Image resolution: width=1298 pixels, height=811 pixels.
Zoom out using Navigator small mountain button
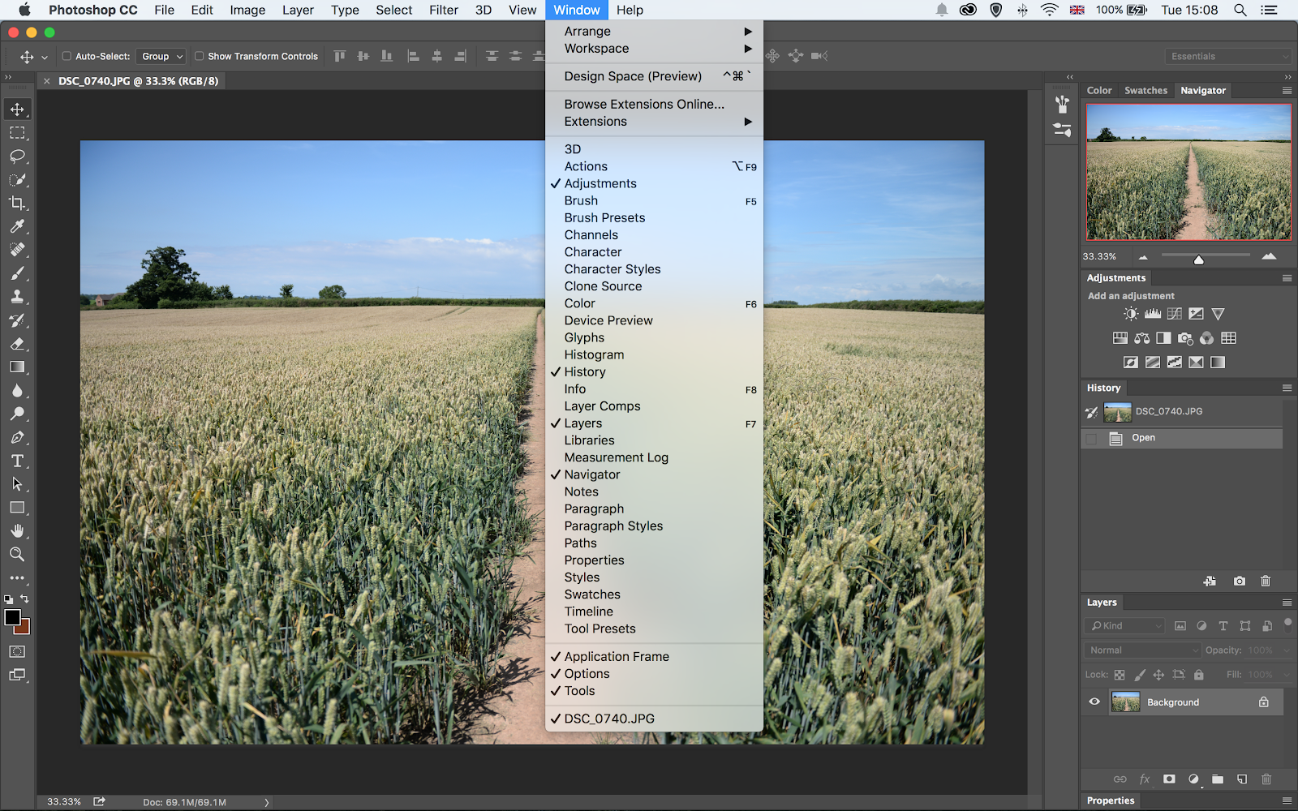coord(1143,257)
